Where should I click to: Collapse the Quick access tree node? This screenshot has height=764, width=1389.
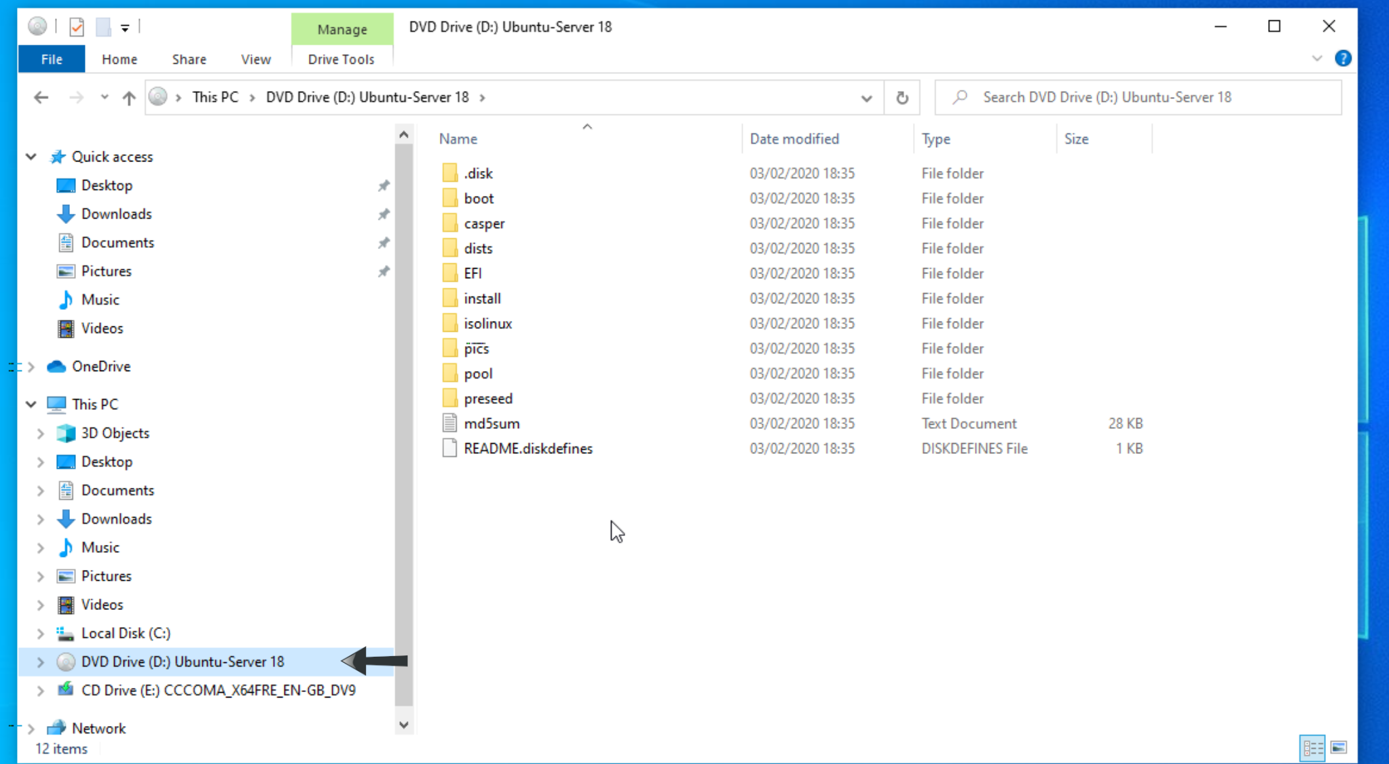tap(31, 157)
